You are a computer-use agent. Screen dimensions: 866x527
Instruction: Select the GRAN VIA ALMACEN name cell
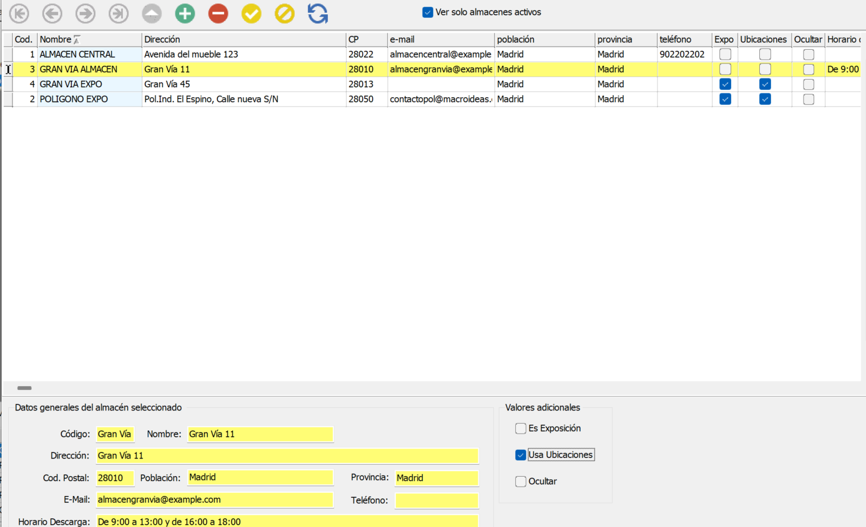click(90, 69)
